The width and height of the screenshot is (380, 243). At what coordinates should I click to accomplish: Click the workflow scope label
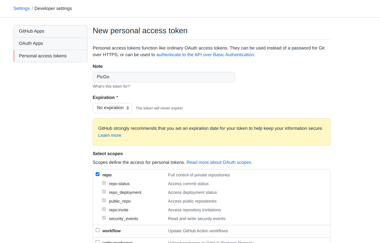pos(111,231)
